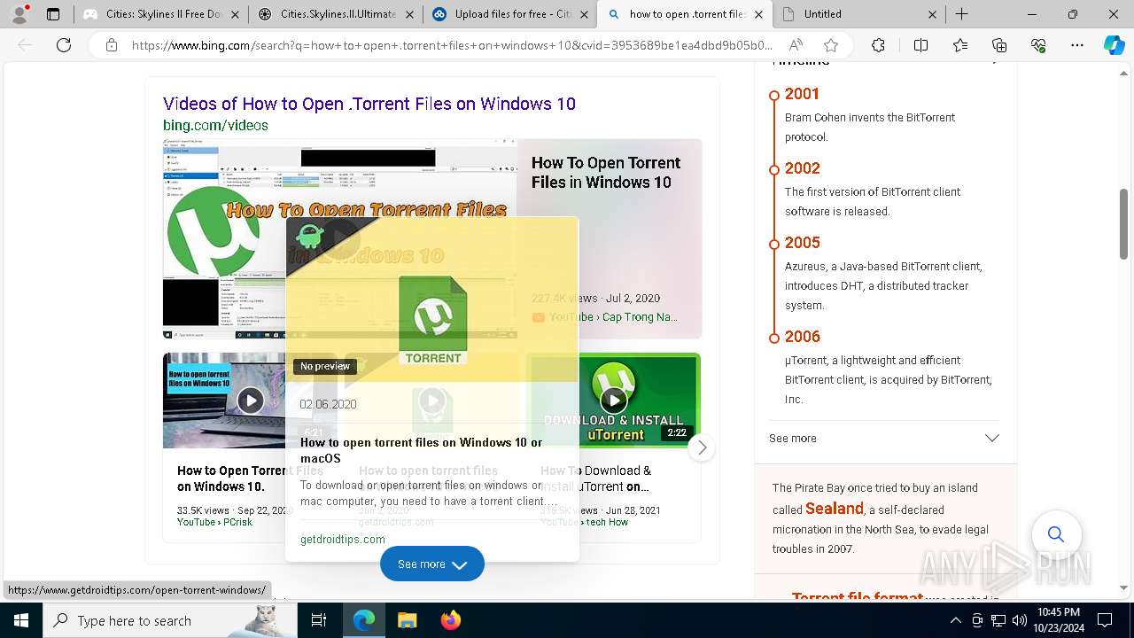This screenshot has height=638, width=1134.
Task: Click the Bing address bar URL
Action: [x=452, y=45]
